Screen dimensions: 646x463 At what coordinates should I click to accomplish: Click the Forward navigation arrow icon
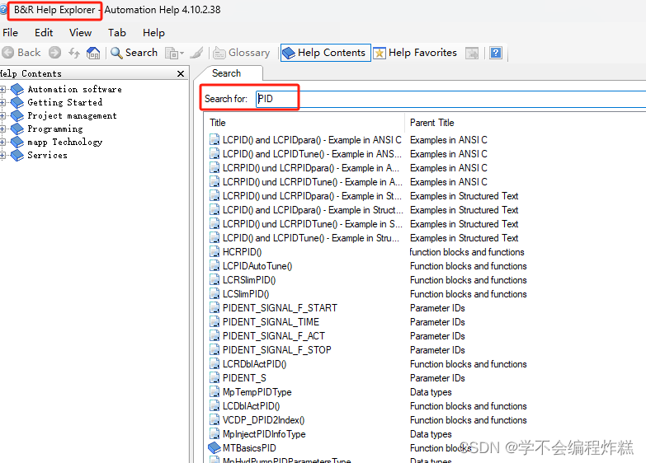pyautogui.click(x=54, y=53)
